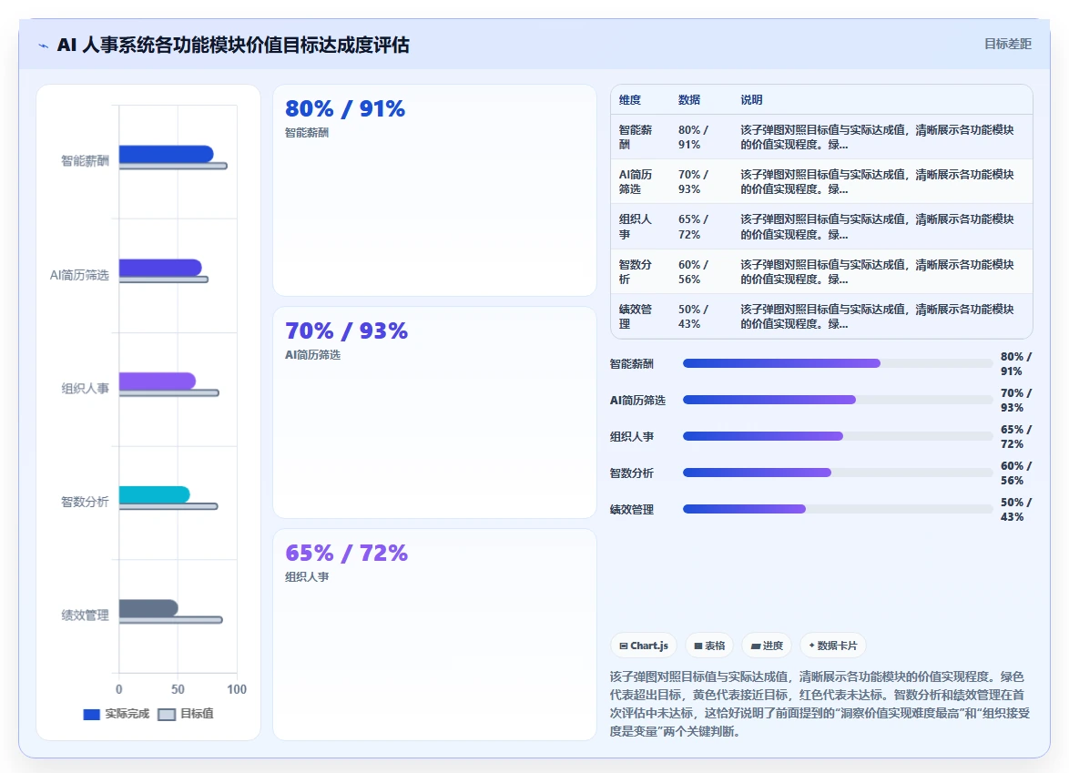Select the 数据卡片 tag

point(832,646)
